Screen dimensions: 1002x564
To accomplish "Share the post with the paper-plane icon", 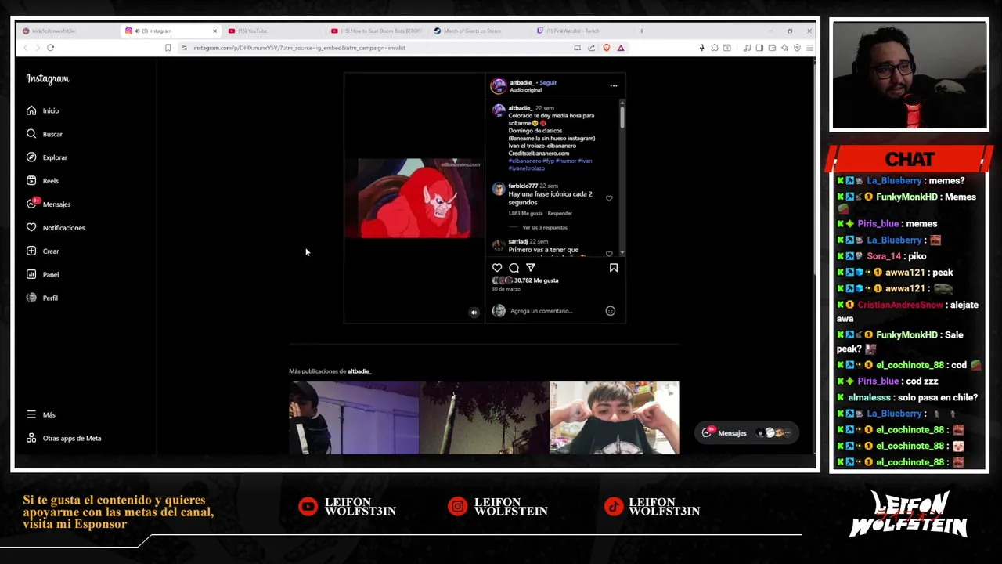I will coord(531,268).
